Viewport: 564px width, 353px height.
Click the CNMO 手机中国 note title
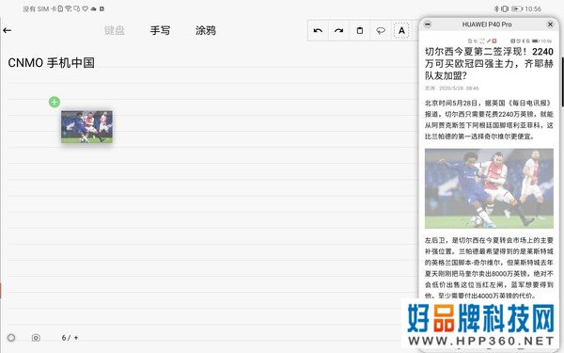point(51,63)
